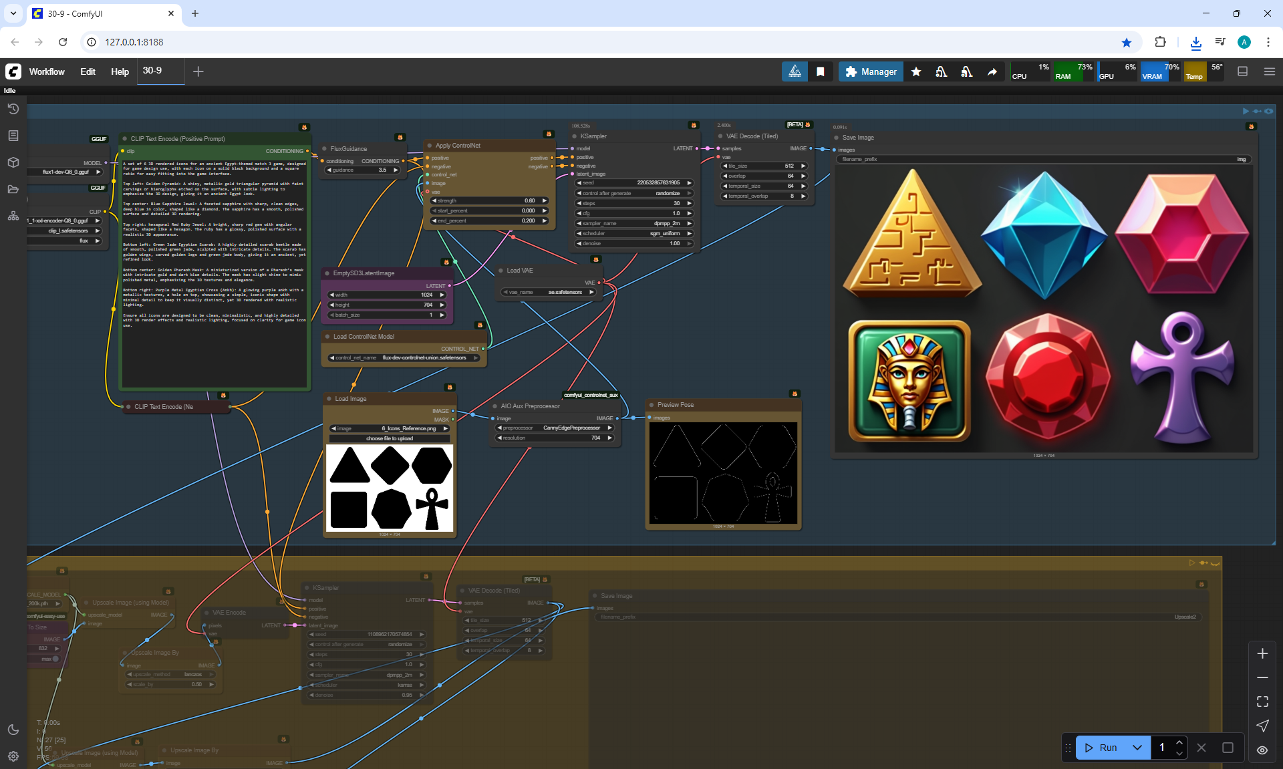Viewport: 1283px width, 769px height.
Task: Fit view with the frame icon
Action: point(1262,702)
